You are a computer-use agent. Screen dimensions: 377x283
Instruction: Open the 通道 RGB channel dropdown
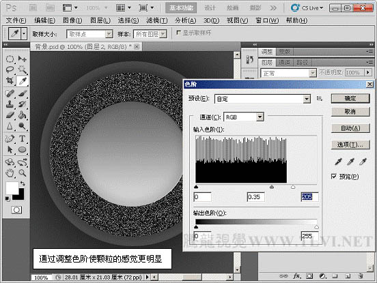(x=260, y=117)
